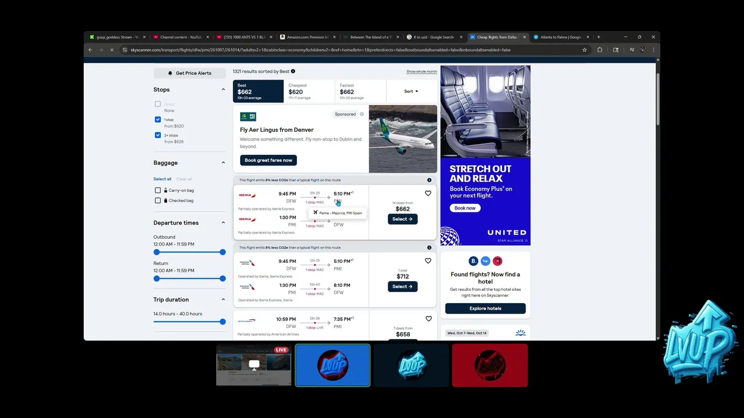Click the Outbound departure time left slider handle
Image resolution: width=744 pixels, height=418 pixels.
click(x=156, y=252)
